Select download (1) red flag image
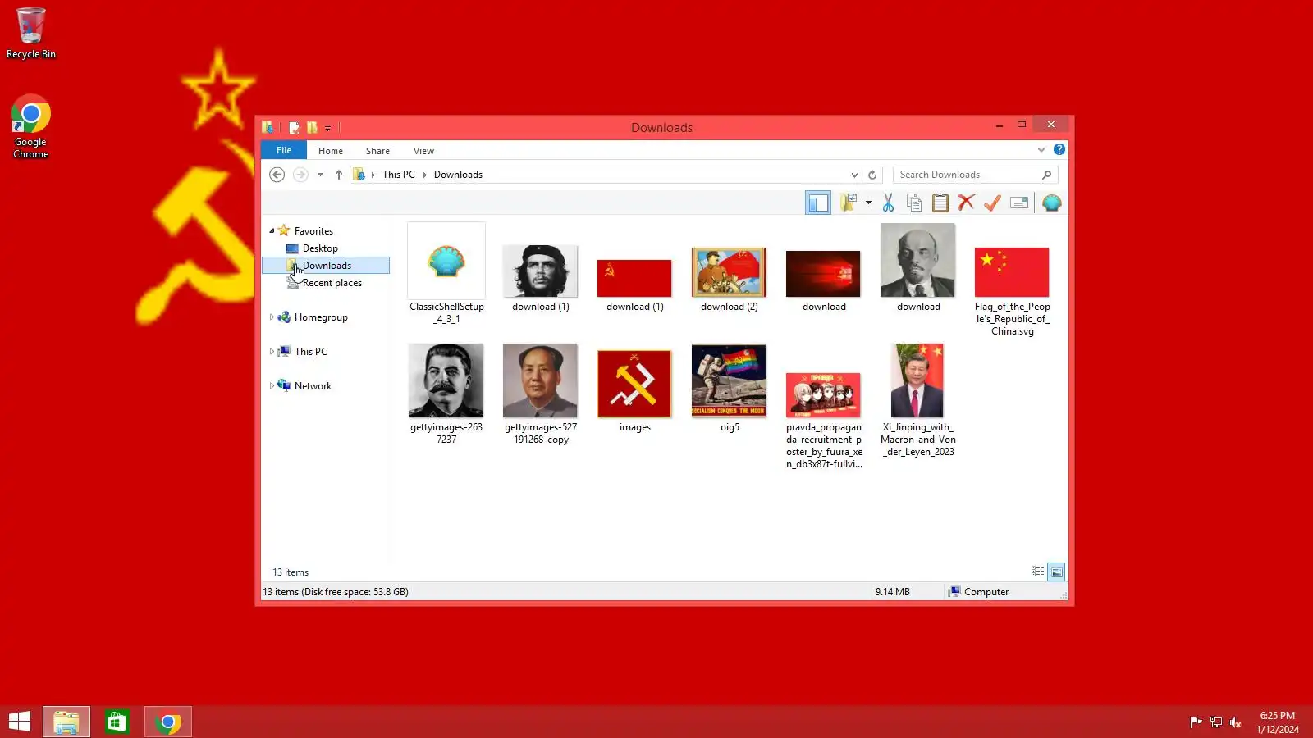The image size is (1313, 738). (635, 284)
